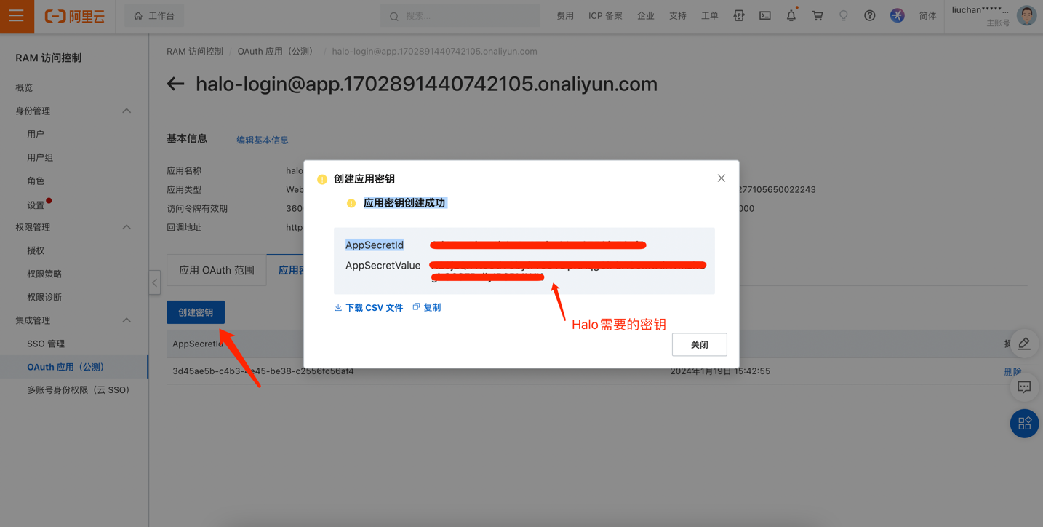Collapse the 集成管理 section
The height and width of the screenshot is (527, 1043).
(x=127, y=320)
